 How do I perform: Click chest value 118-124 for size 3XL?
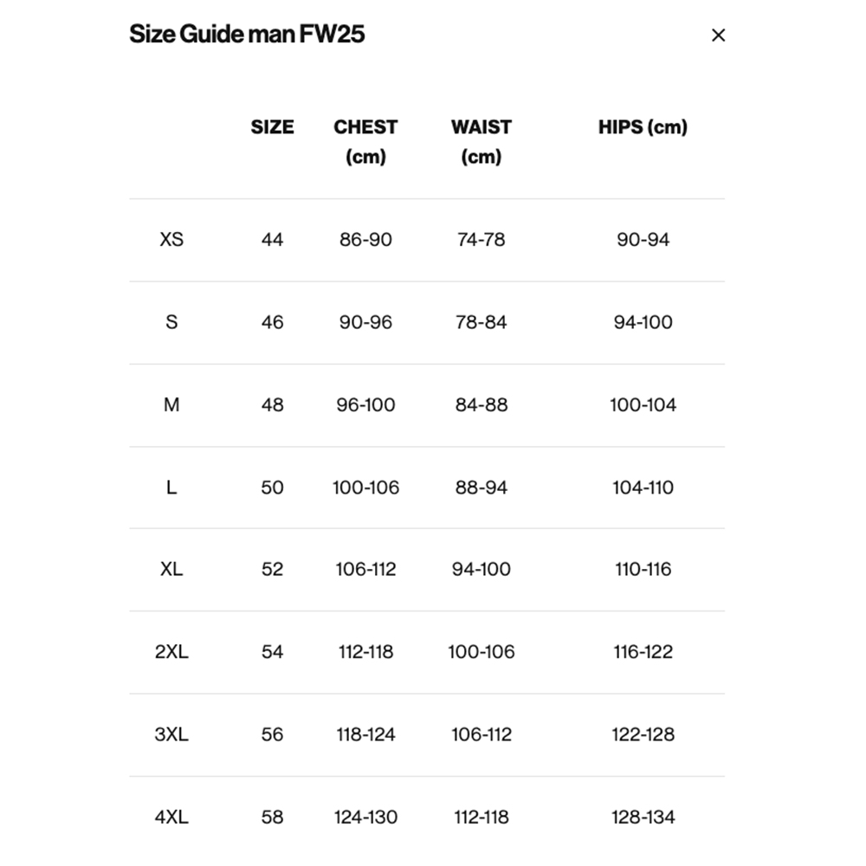point(365,734)
